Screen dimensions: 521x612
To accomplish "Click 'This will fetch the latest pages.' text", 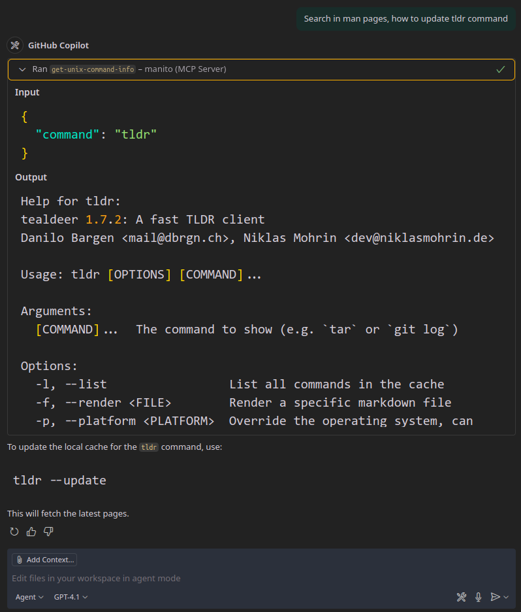I will (68, 514).
